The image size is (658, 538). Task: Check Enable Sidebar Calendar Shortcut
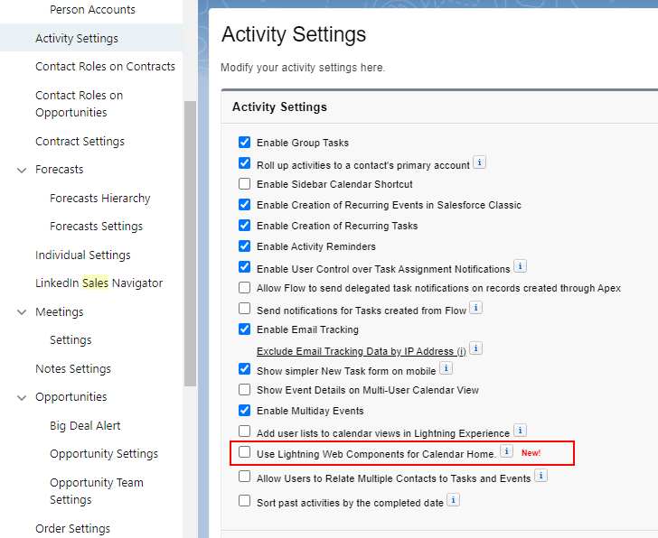coord(244,184)
